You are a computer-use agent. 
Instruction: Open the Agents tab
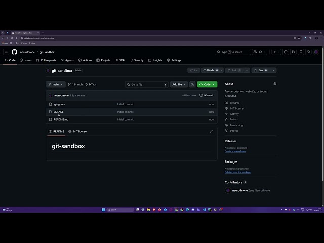coord(67,60)
